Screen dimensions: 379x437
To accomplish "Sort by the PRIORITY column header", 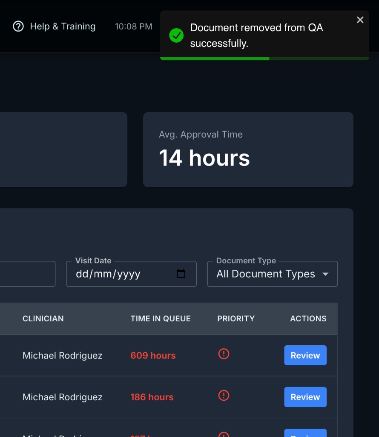I will pos(236,318).
